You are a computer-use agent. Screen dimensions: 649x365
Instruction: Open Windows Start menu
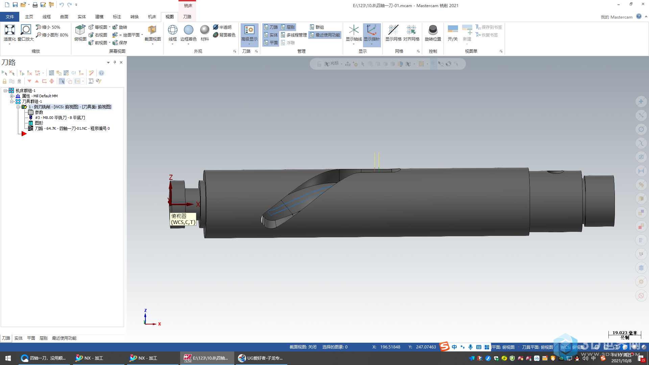tap(8, 358)
